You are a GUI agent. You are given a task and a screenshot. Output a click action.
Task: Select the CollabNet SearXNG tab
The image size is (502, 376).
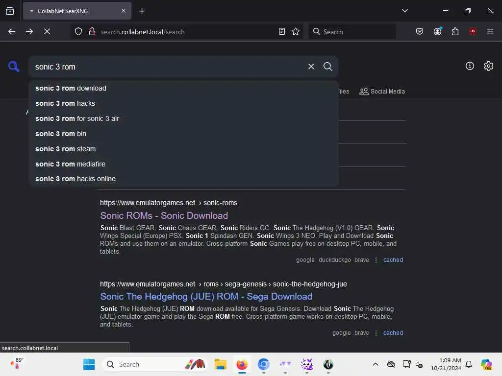coord(77,11)
